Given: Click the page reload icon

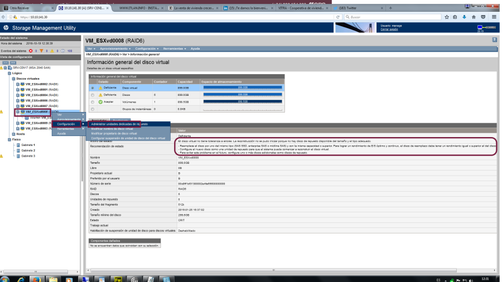Looking at the screenshot, I should tap(338, 17).
